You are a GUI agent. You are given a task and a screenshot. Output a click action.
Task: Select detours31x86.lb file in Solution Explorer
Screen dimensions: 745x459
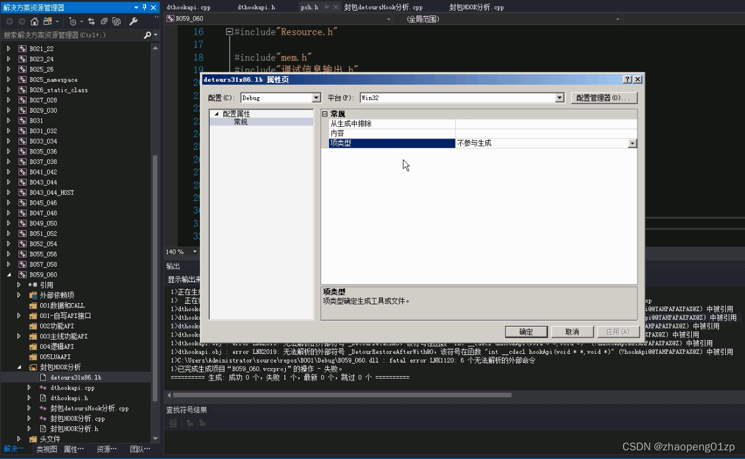tap(75, 377)
